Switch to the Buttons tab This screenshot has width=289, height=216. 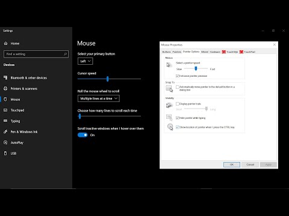(167, 52)
